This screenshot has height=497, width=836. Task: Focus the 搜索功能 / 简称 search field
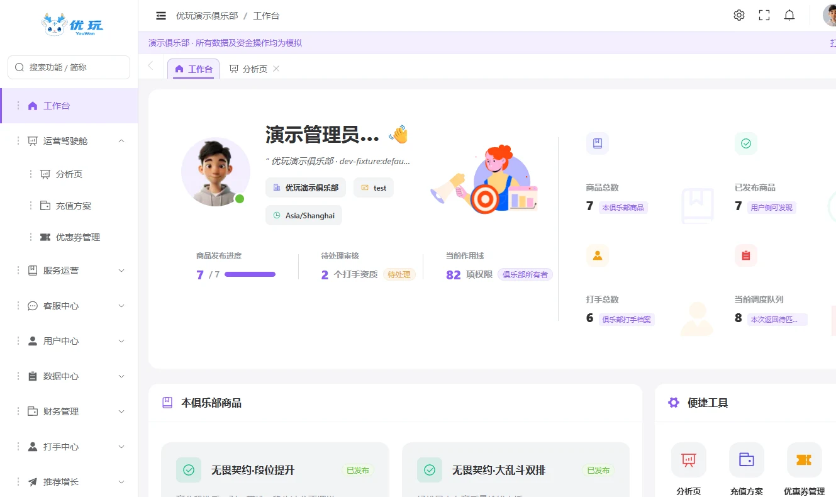pos(69,67)
